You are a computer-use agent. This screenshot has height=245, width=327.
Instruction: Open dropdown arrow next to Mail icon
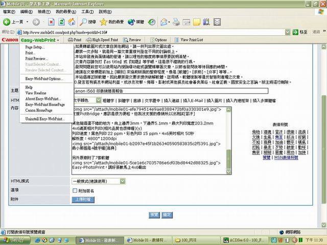(169, 22)
